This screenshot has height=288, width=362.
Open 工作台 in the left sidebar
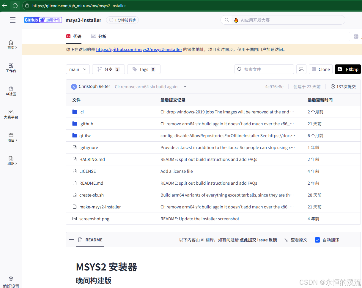coord(11,68)
